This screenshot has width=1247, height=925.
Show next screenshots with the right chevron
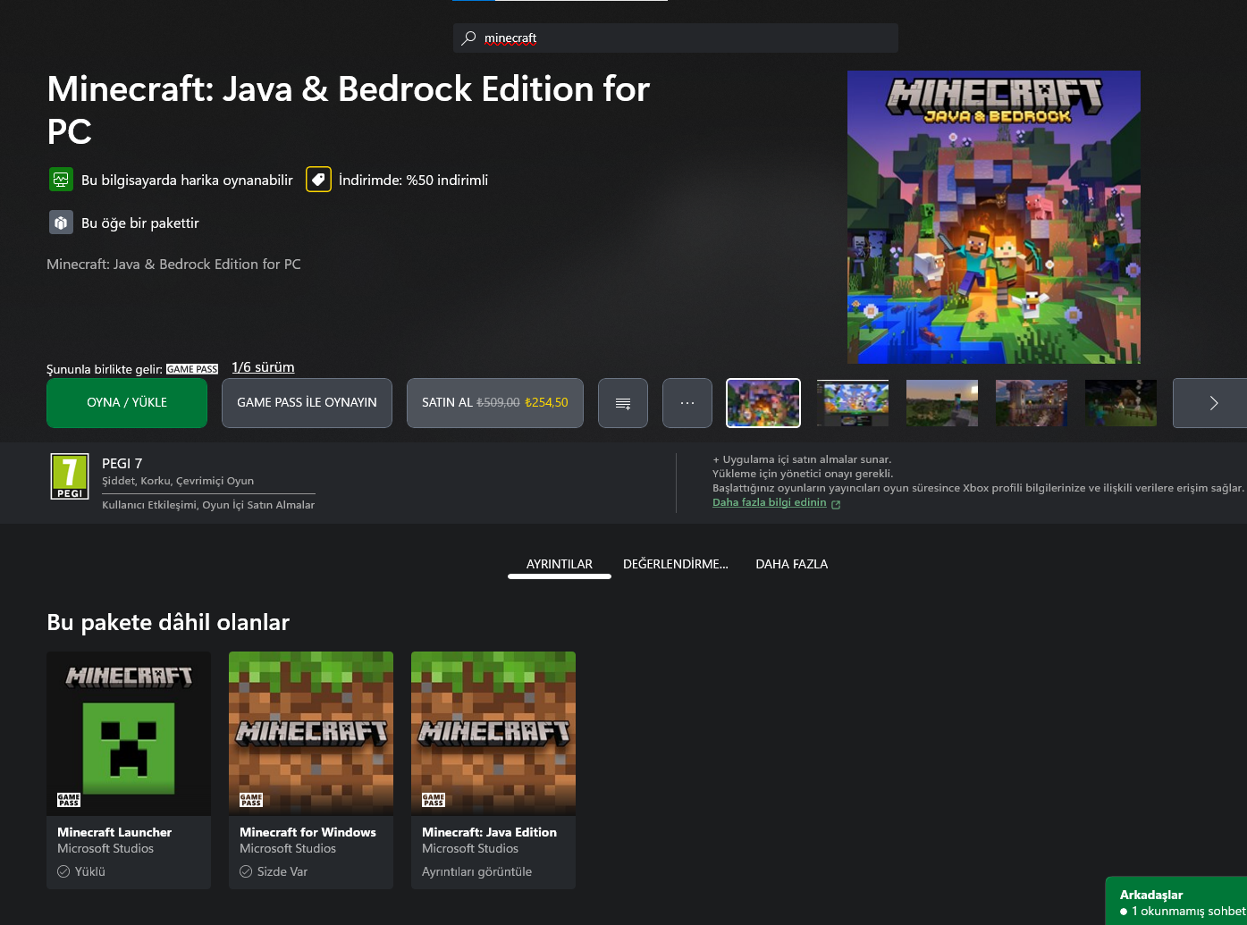pyautogui.click(x=1213, y=403)
